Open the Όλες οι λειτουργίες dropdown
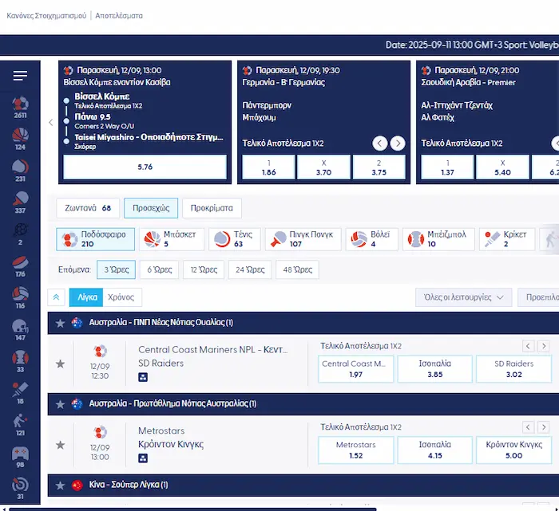The width and height of the screenshot is (559, 511). 463,297
